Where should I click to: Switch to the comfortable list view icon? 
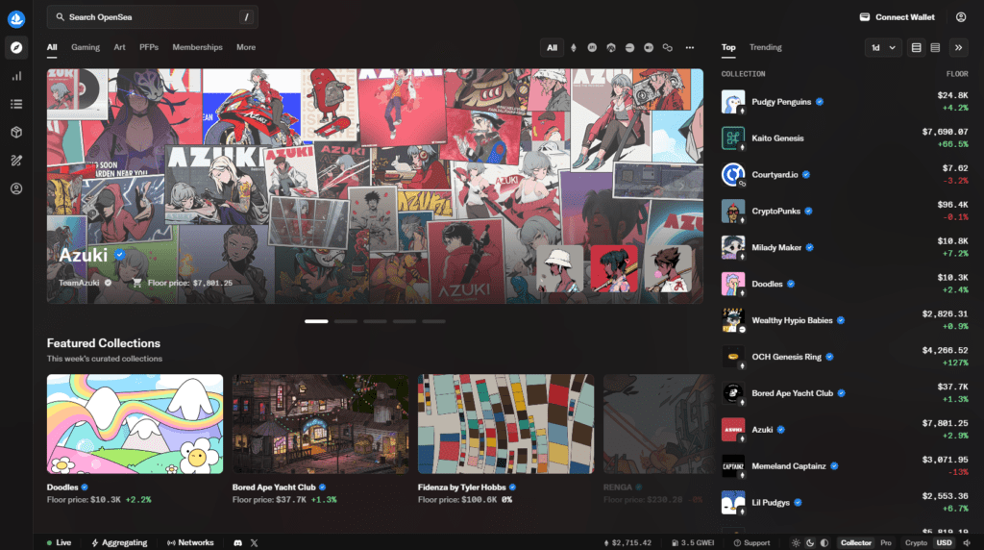[916, 48]
